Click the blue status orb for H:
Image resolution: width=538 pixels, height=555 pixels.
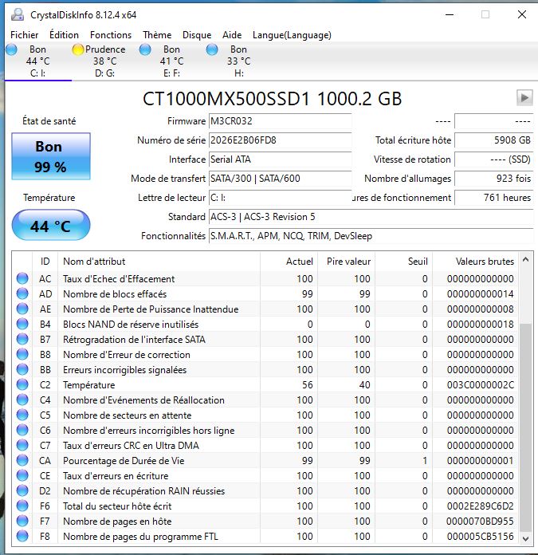pos(212,49)
